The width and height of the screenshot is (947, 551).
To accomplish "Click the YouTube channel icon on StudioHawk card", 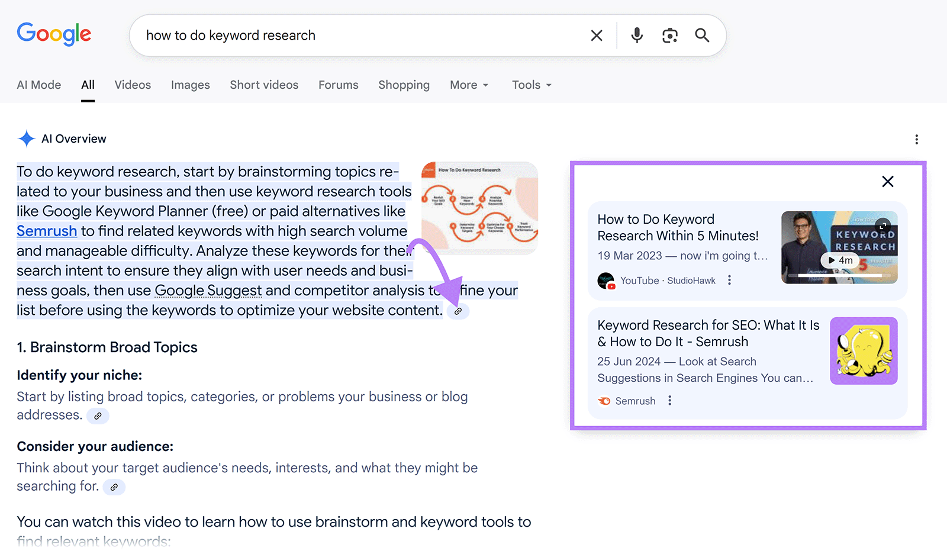I will (605, 281).
